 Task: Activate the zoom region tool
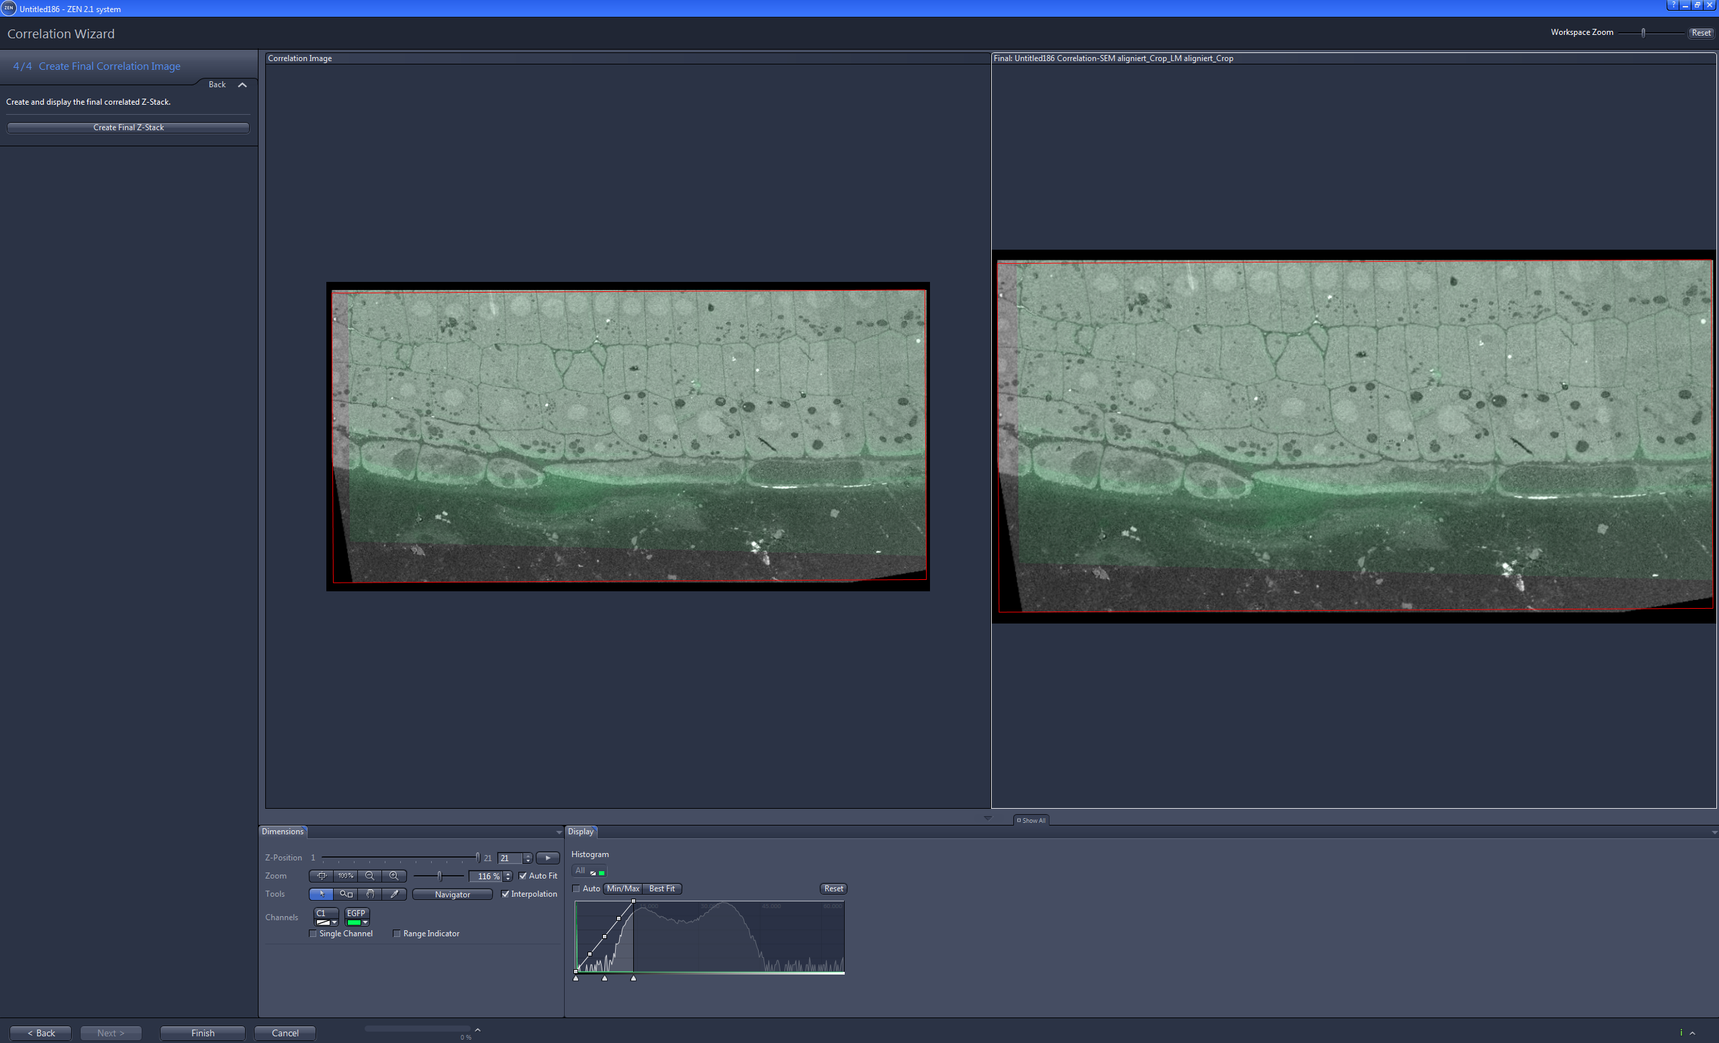click(346, 895)
